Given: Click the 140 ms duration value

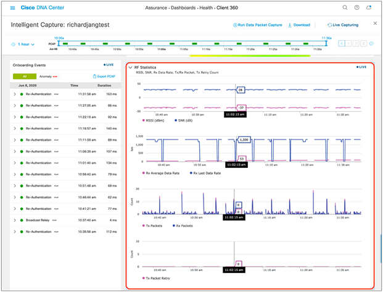Looking at the screenshot, I should [x=112, y=128].
